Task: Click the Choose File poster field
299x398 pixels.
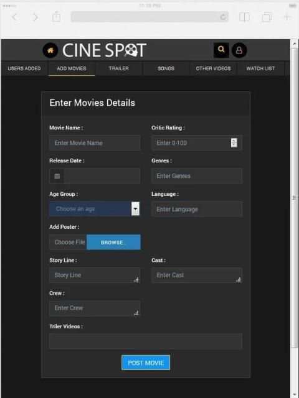Action: point(68,242)
